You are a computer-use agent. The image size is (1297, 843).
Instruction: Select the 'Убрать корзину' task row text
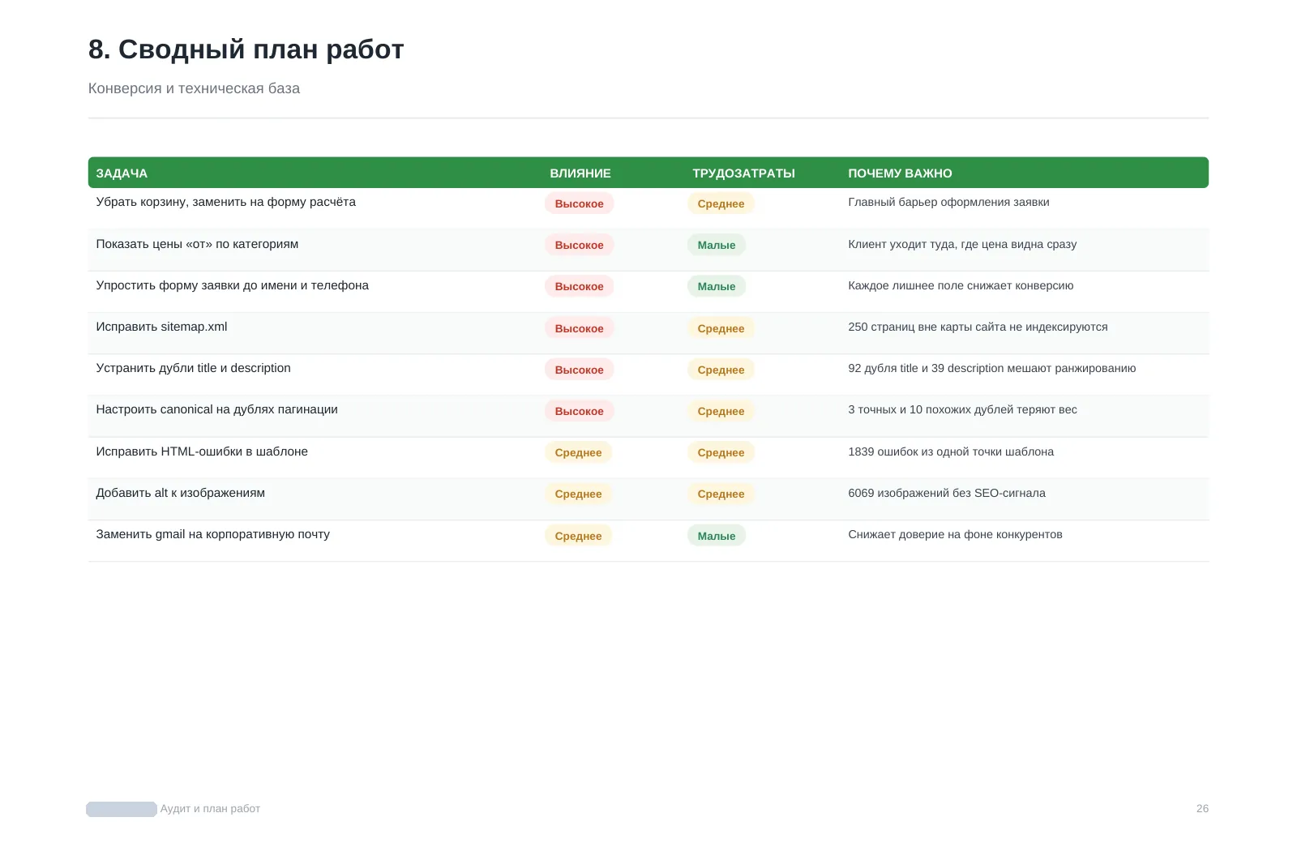(x=225, y=202)
